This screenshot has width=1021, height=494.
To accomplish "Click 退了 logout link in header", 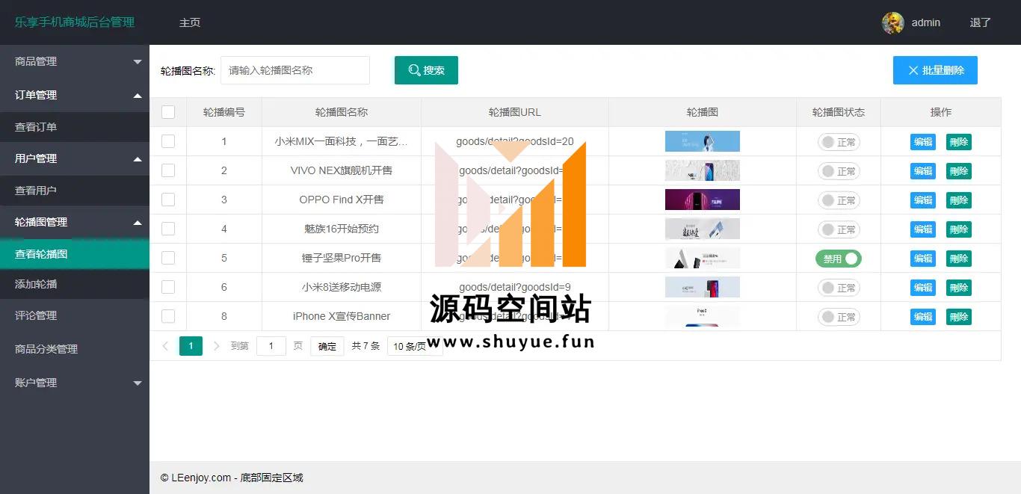I will pos(980,22).
